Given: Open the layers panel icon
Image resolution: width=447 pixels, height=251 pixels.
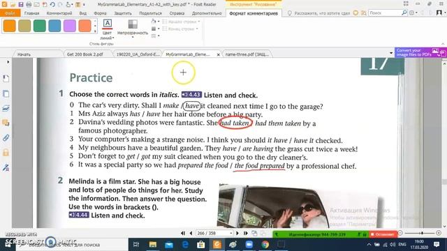Looking at the screenshot, I should click(6, 108).
